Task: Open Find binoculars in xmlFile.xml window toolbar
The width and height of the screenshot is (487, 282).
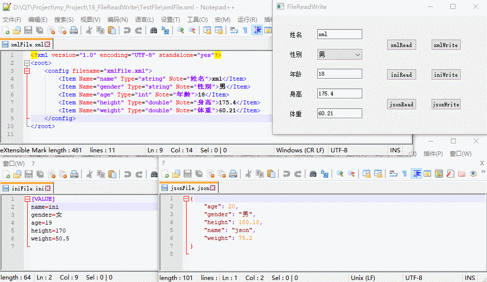Action: [154, 30]
